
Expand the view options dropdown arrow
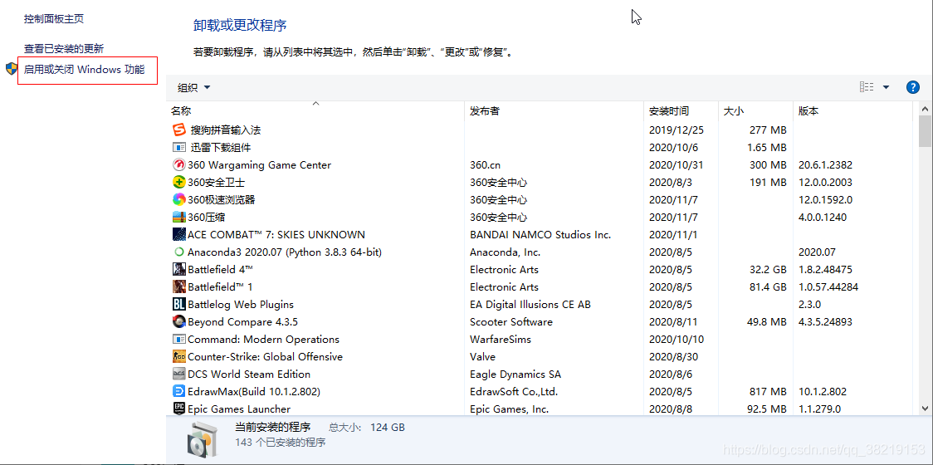(886, 87)
